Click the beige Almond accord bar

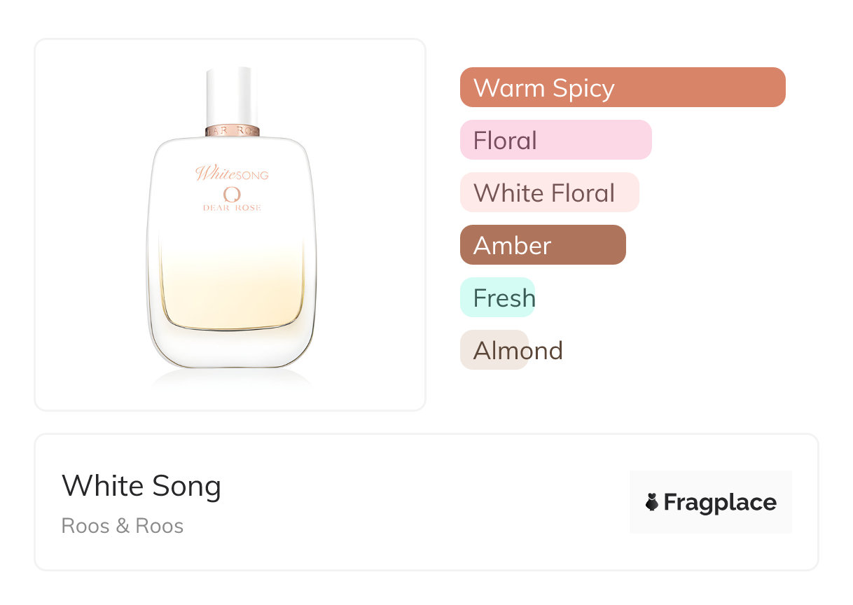point(494,350)
